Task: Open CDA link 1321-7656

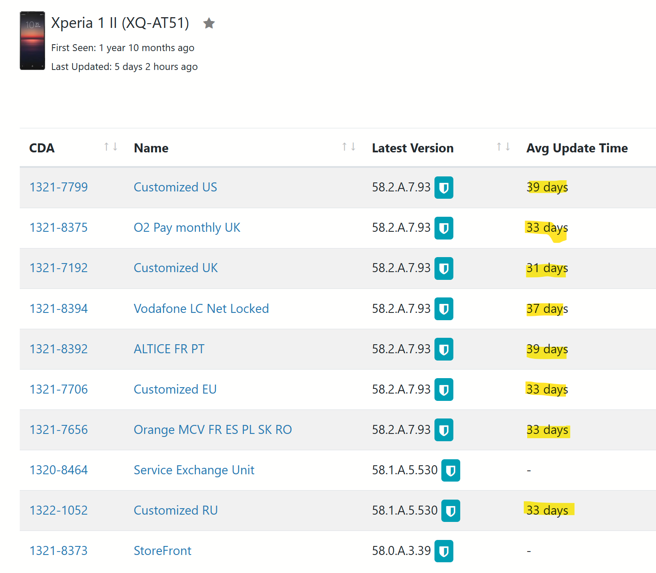Action: (58, 430)
